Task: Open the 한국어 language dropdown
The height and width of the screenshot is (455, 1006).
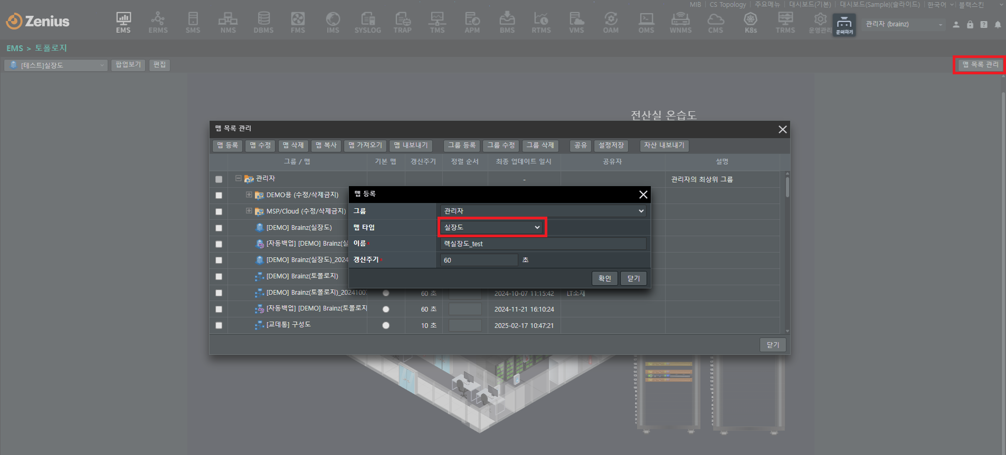Action: tap(941, 5)
